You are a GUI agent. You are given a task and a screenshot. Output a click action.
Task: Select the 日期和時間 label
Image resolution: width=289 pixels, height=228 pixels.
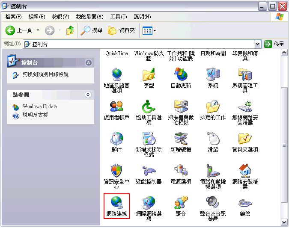point(213,53)
